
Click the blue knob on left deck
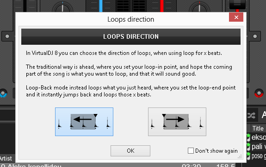point(3,93)
